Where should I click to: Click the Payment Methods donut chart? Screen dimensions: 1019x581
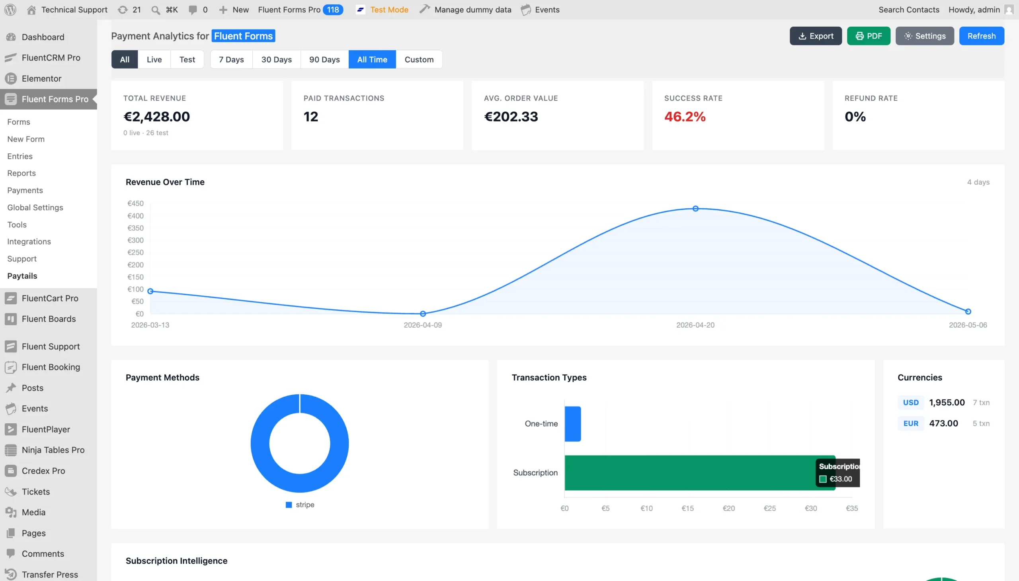tap(299, 443)
